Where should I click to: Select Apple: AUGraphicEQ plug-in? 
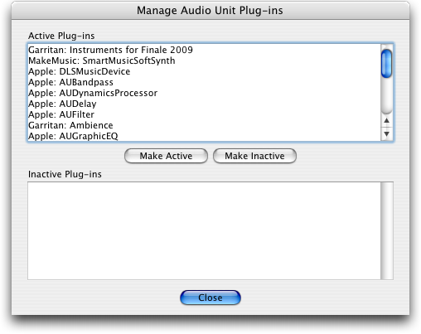pyautogui.click(x=204, y=136)
